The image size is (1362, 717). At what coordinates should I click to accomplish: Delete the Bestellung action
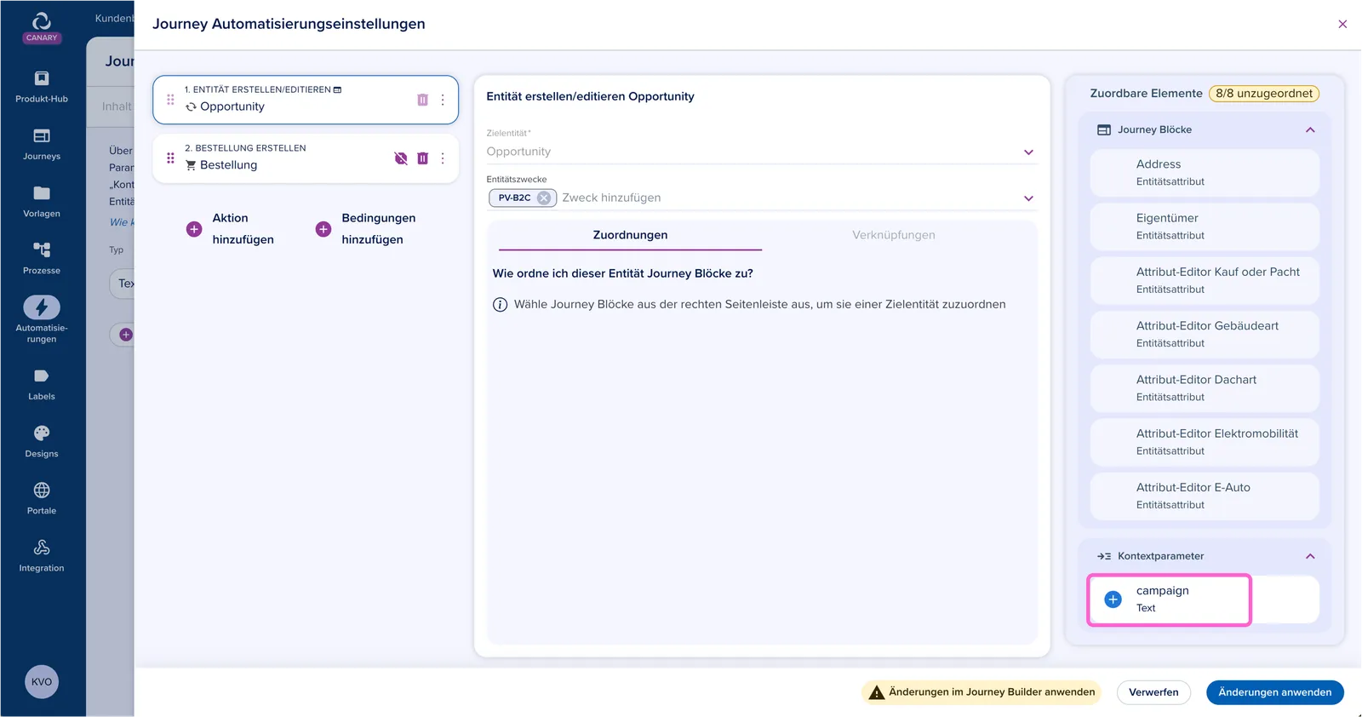point(422,158)
